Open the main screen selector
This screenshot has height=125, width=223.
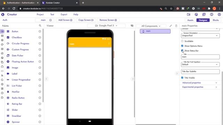tap(45, 20)
